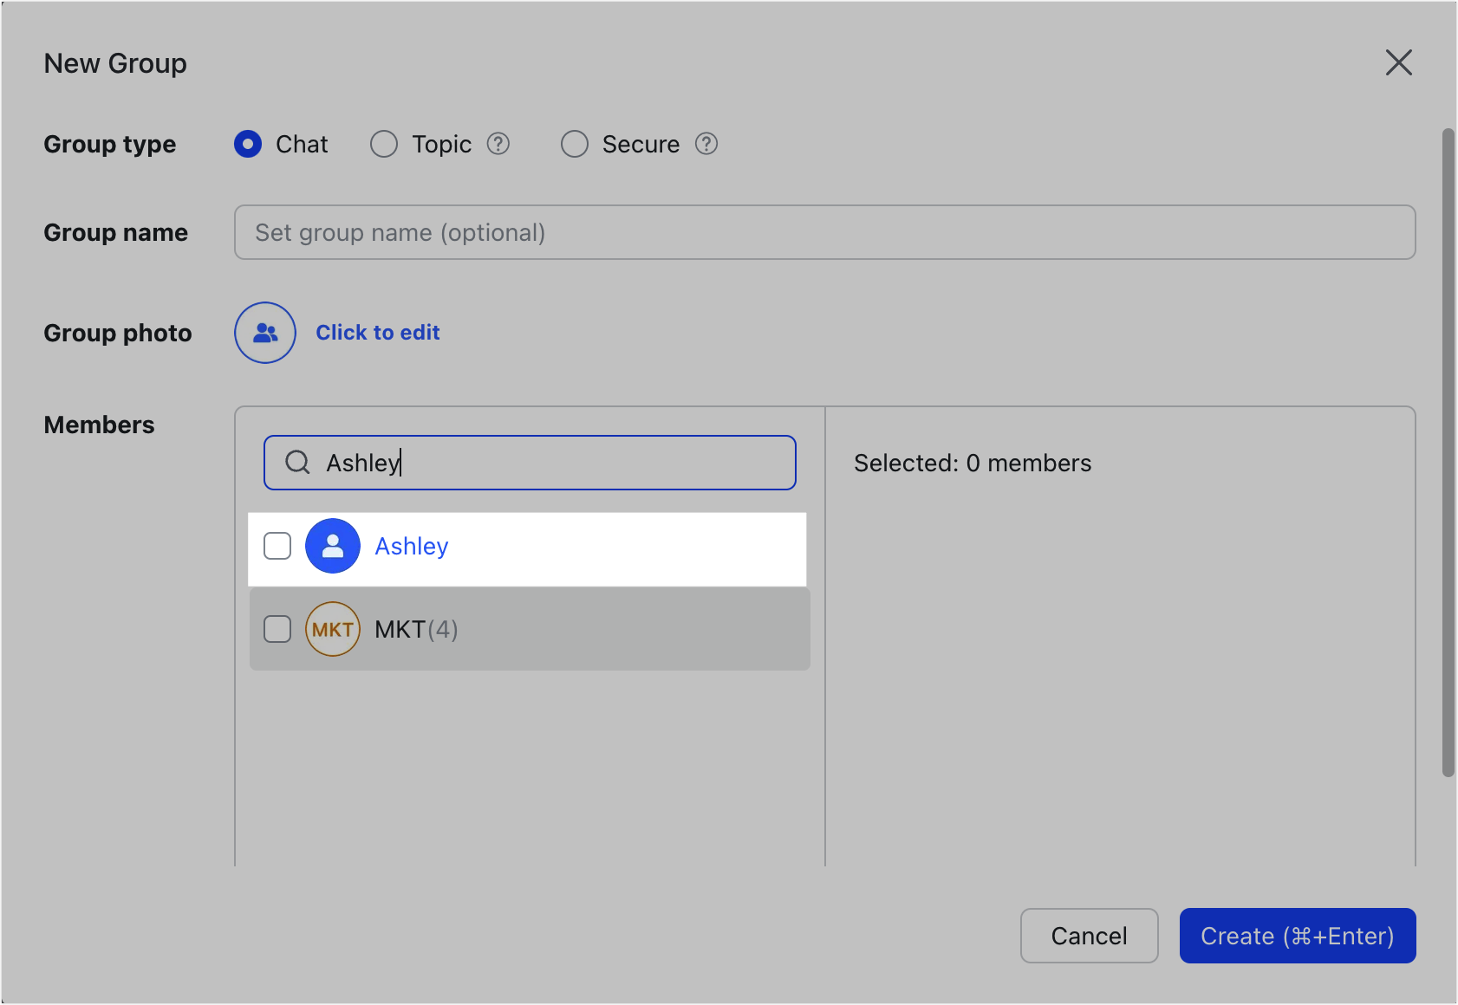Select the Topic group type
The image size is (1458, 1005).
(384, 144)
